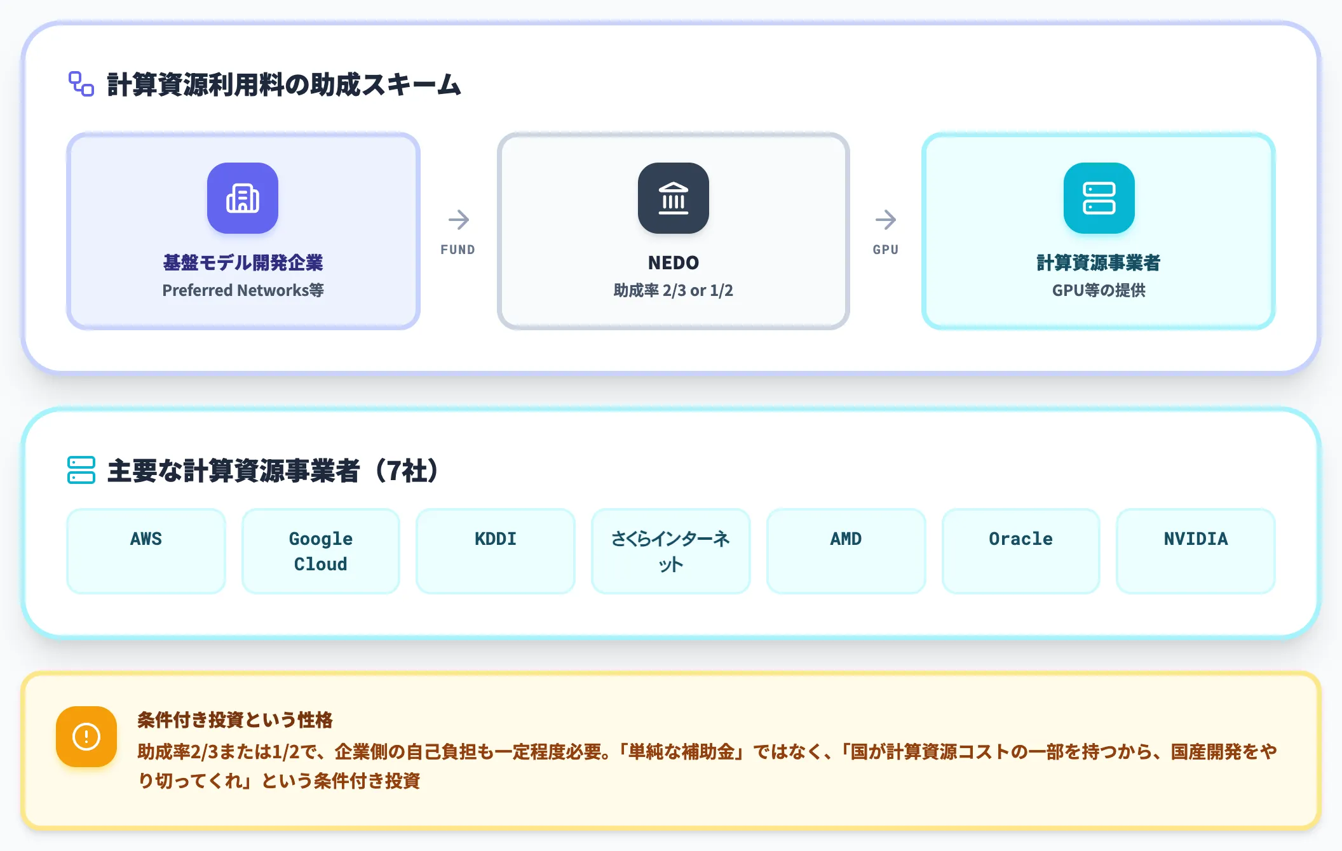
Task: Click the Preferred Networks等 subtitle text
Action: coord(243,290)
